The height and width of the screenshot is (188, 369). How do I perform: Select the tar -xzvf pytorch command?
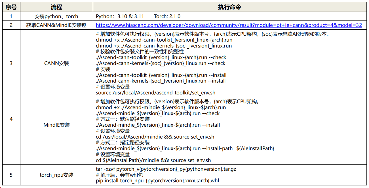[166, 169]
